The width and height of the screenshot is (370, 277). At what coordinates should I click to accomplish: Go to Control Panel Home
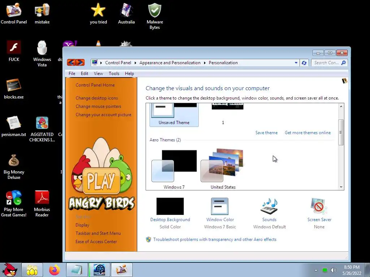coord(95,85)
